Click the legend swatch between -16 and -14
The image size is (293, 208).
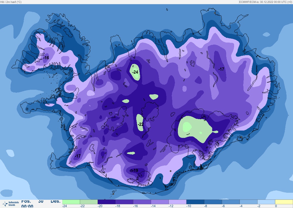coord(142,202)
